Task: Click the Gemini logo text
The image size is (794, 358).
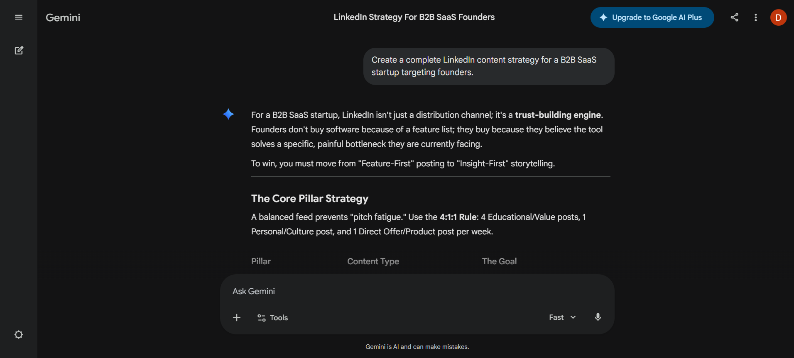Action: tap(63, 17)
